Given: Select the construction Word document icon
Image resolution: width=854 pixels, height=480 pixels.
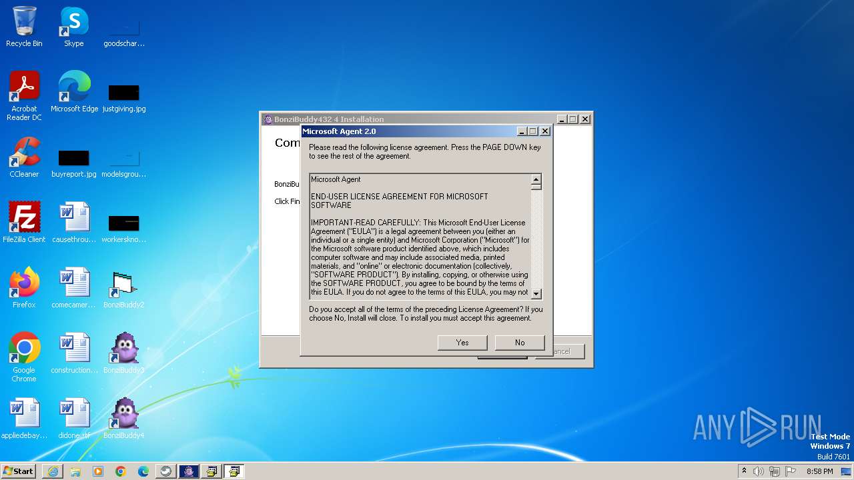Looking at the screenshot, I should (74, 353).
